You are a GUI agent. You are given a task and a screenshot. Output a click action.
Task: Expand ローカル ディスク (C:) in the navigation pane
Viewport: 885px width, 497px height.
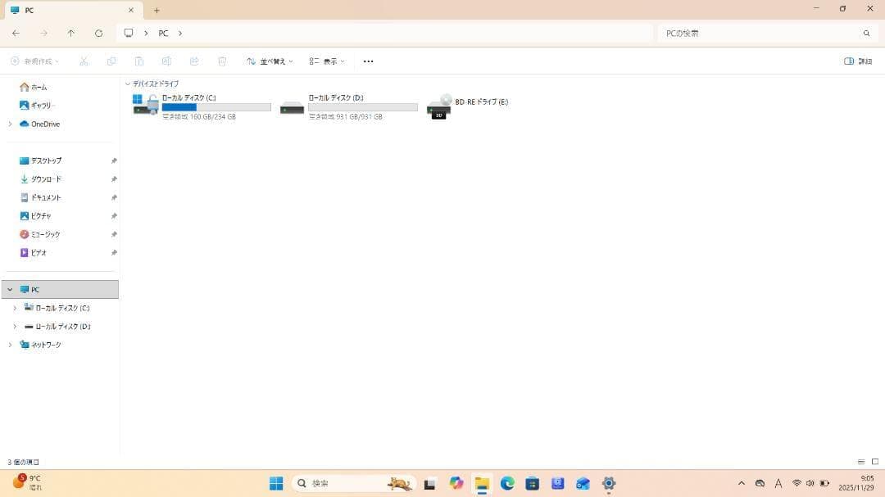[15, 308]
